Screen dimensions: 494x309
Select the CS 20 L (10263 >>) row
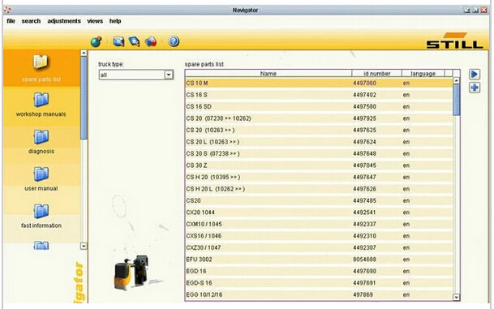(319, 142)
